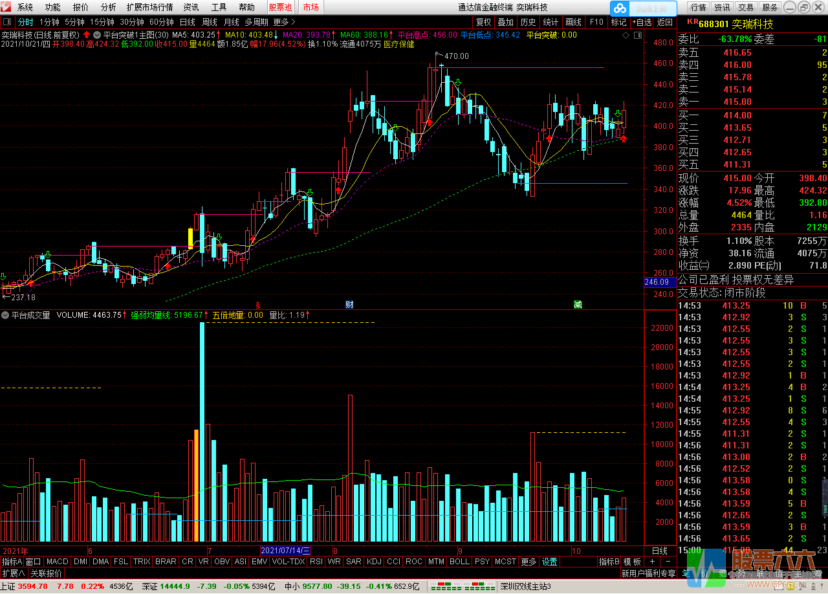828x594 pixels.
Task: Select the 1分钟 period
Action: coord(50,22)
